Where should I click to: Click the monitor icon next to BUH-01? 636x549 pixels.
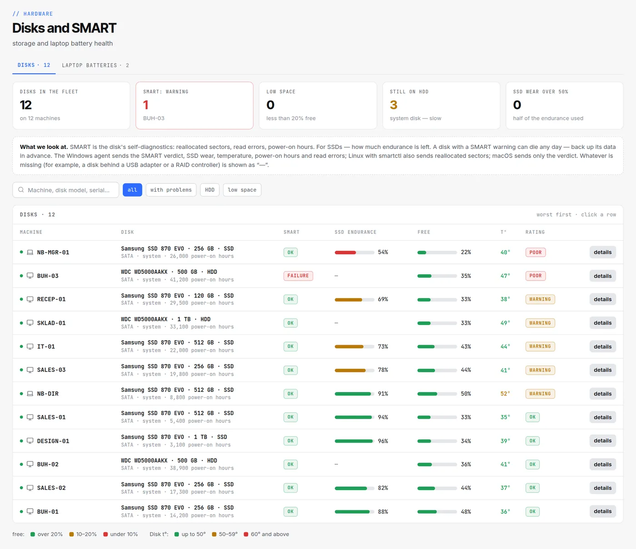[x=30, y=511]
